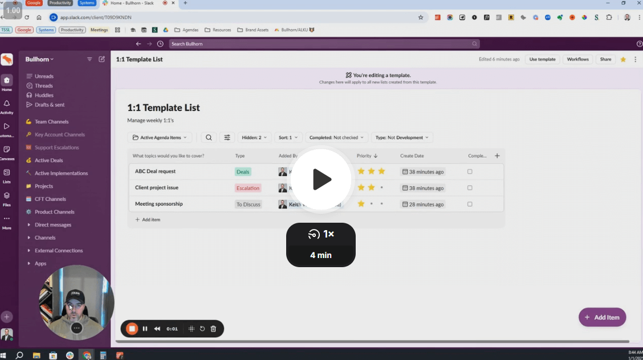This screenshot has height=360, width=643.
Task: Search within the list using the magnifier icon
Action: point(209,138)
